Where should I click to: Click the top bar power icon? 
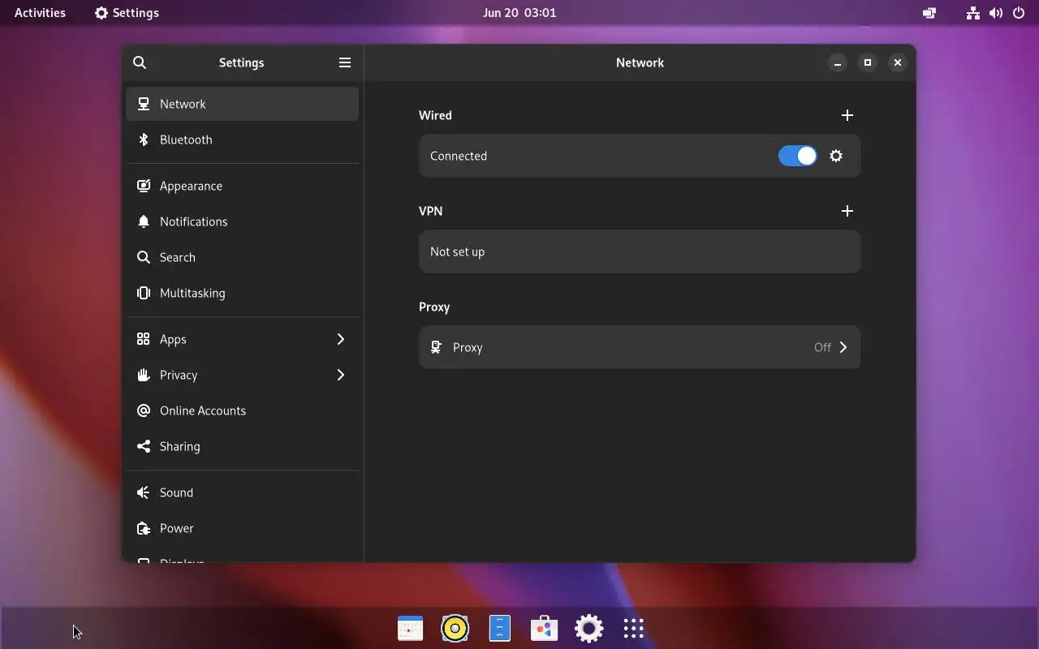click(x=1019, y=13)
